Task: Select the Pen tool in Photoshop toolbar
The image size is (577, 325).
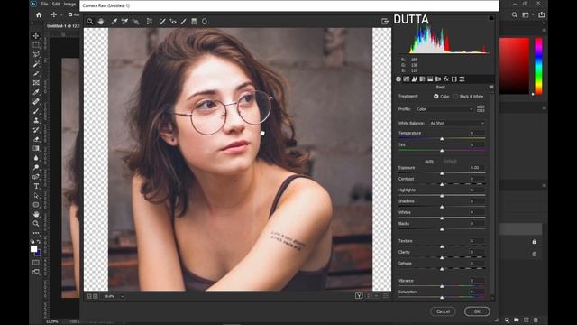Action: click(36, 177)
